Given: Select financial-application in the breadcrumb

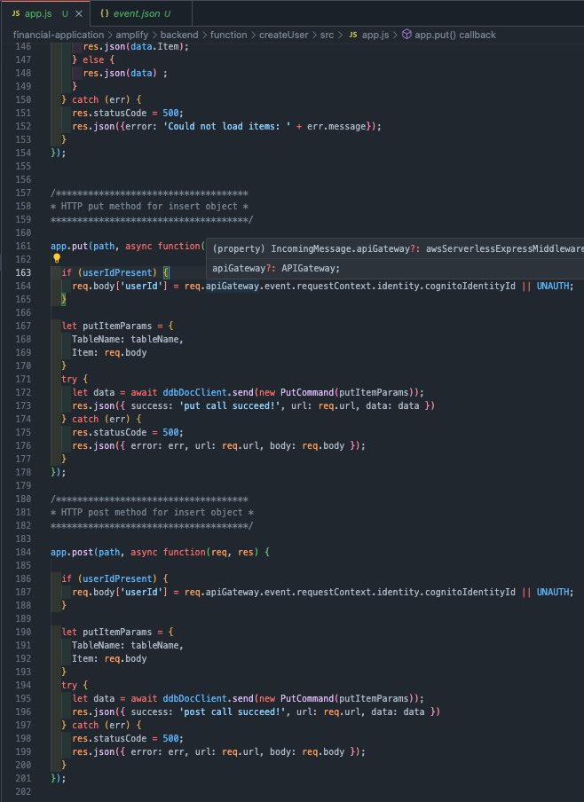Looking at the screenshot, I should click(x=59, y=35).
